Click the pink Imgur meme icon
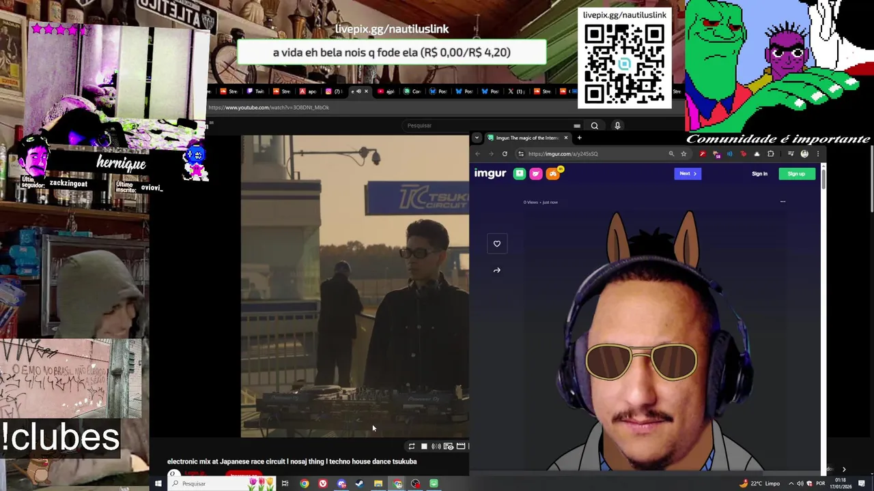The image size is (874, 491). [536, 174]
